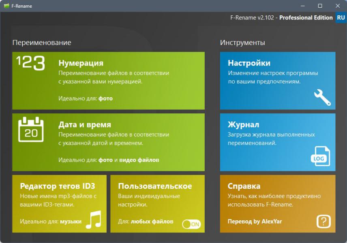347x243 pixels.
Task: Click 'Идеально для: музыки' text
Action: point(51,221)
